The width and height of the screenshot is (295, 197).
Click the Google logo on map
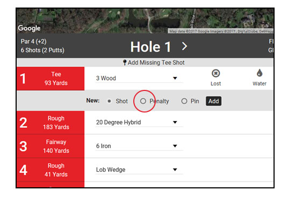(x=29, y=28)
